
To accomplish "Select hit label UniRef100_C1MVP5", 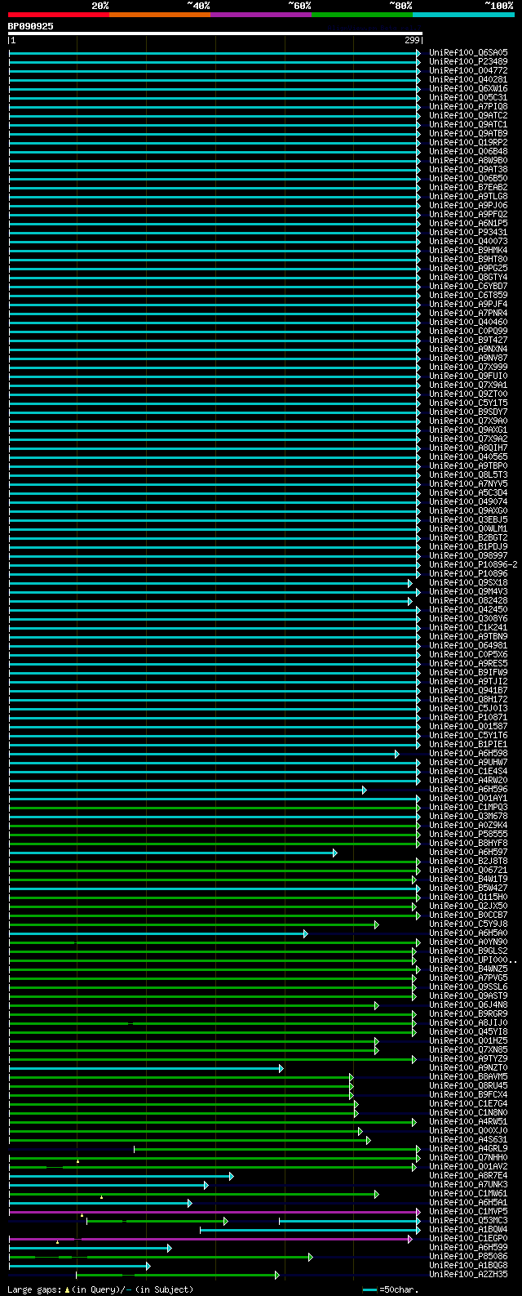I will [468, 1211].
